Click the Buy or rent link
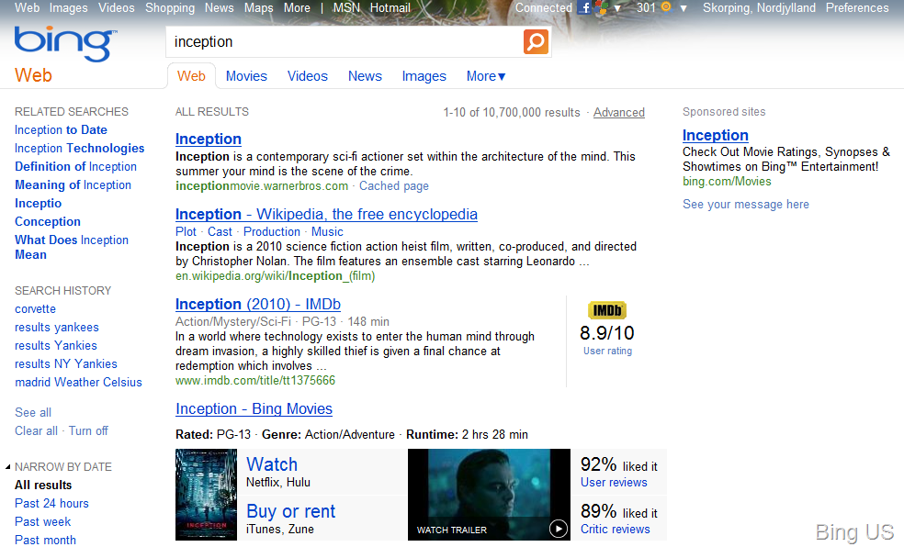The width and height of the screenshot is (904, 547). pyautogui.click(x=290, y=511)
